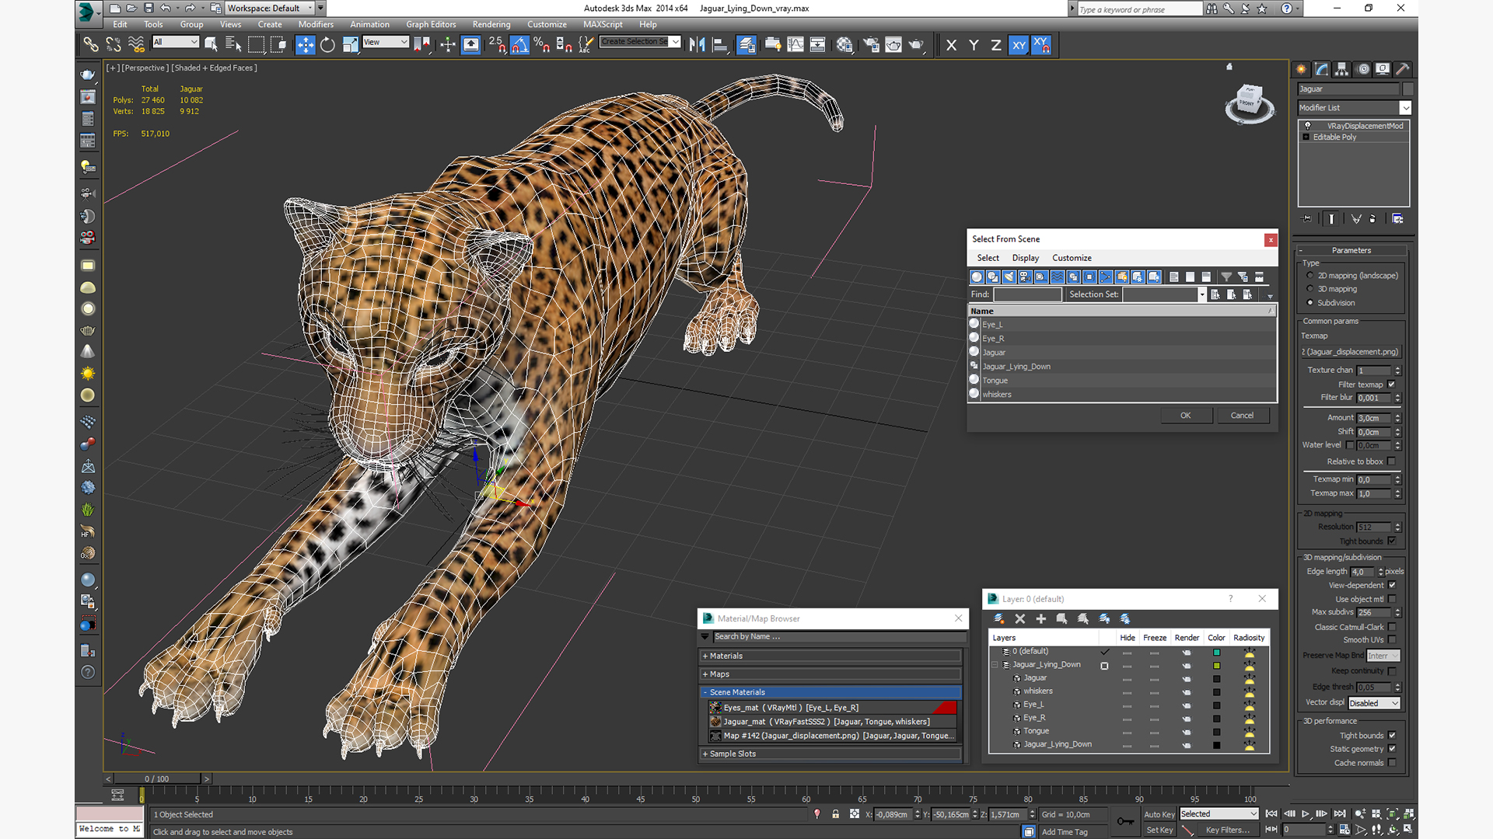Restrict to X axis constraint

point(951,45)
